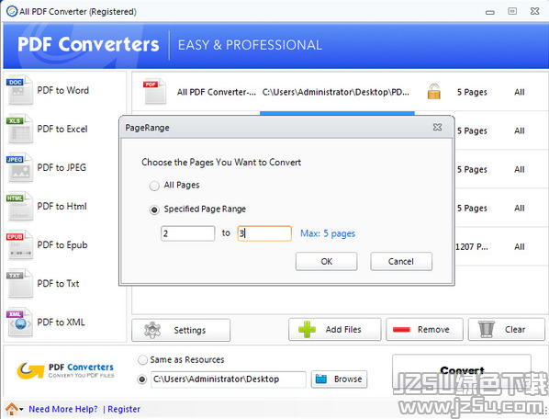Click the folder icon on Browse button
549x419 pixels.
[x=321, y=379]
